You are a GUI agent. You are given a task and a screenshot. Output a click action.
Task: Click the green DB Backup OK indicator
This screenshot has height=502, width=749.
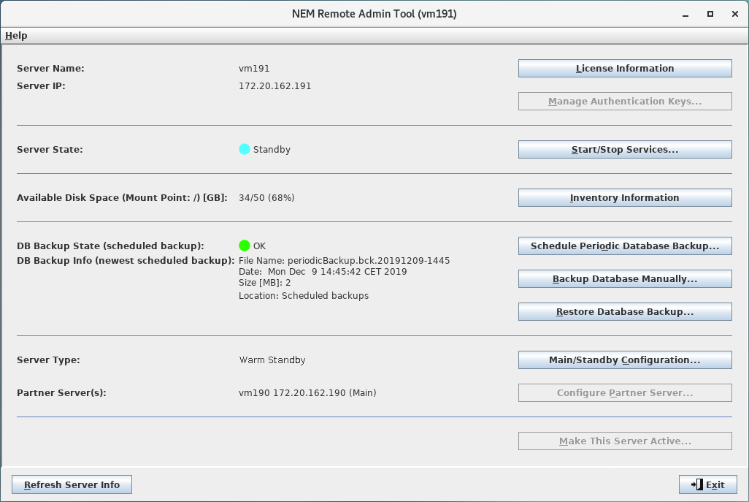pyautogui.click(x=245, y=246)
